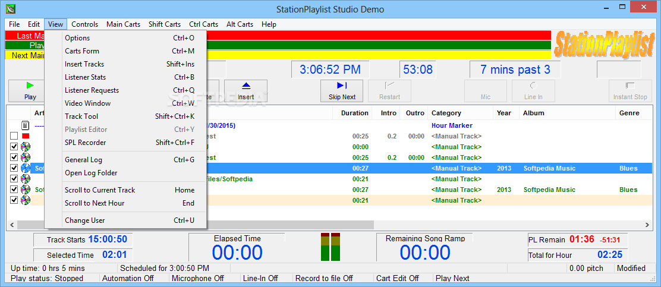Uncheck the box on green 00:27 Softpedia Music row
Viewport: 661px width, 287px height.
point(14,189)
